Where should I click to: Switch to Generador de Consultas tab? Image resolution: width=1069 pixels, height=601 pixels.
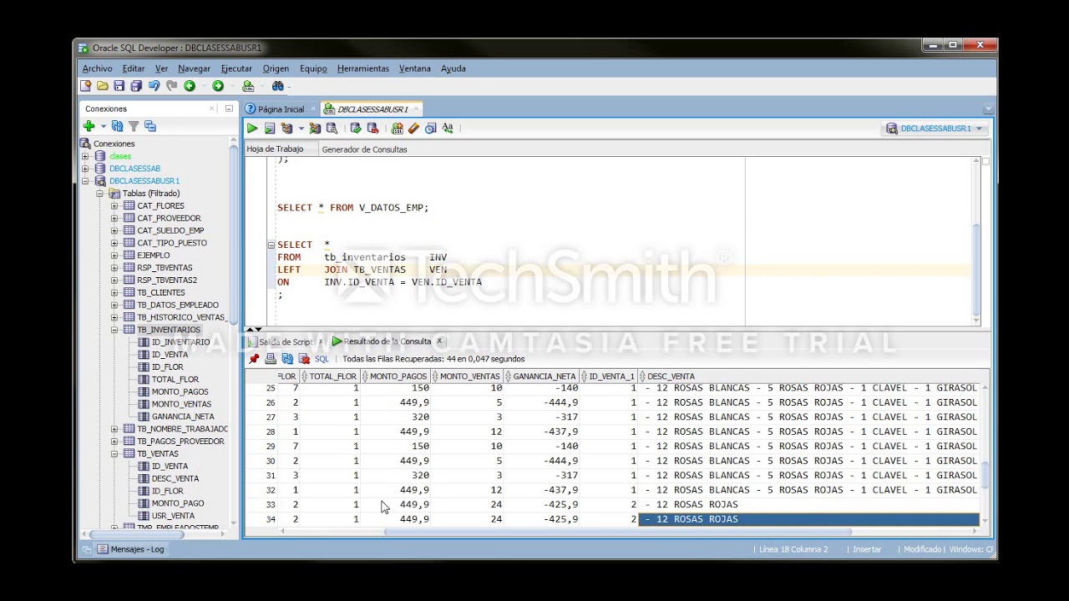click(364, 149)
